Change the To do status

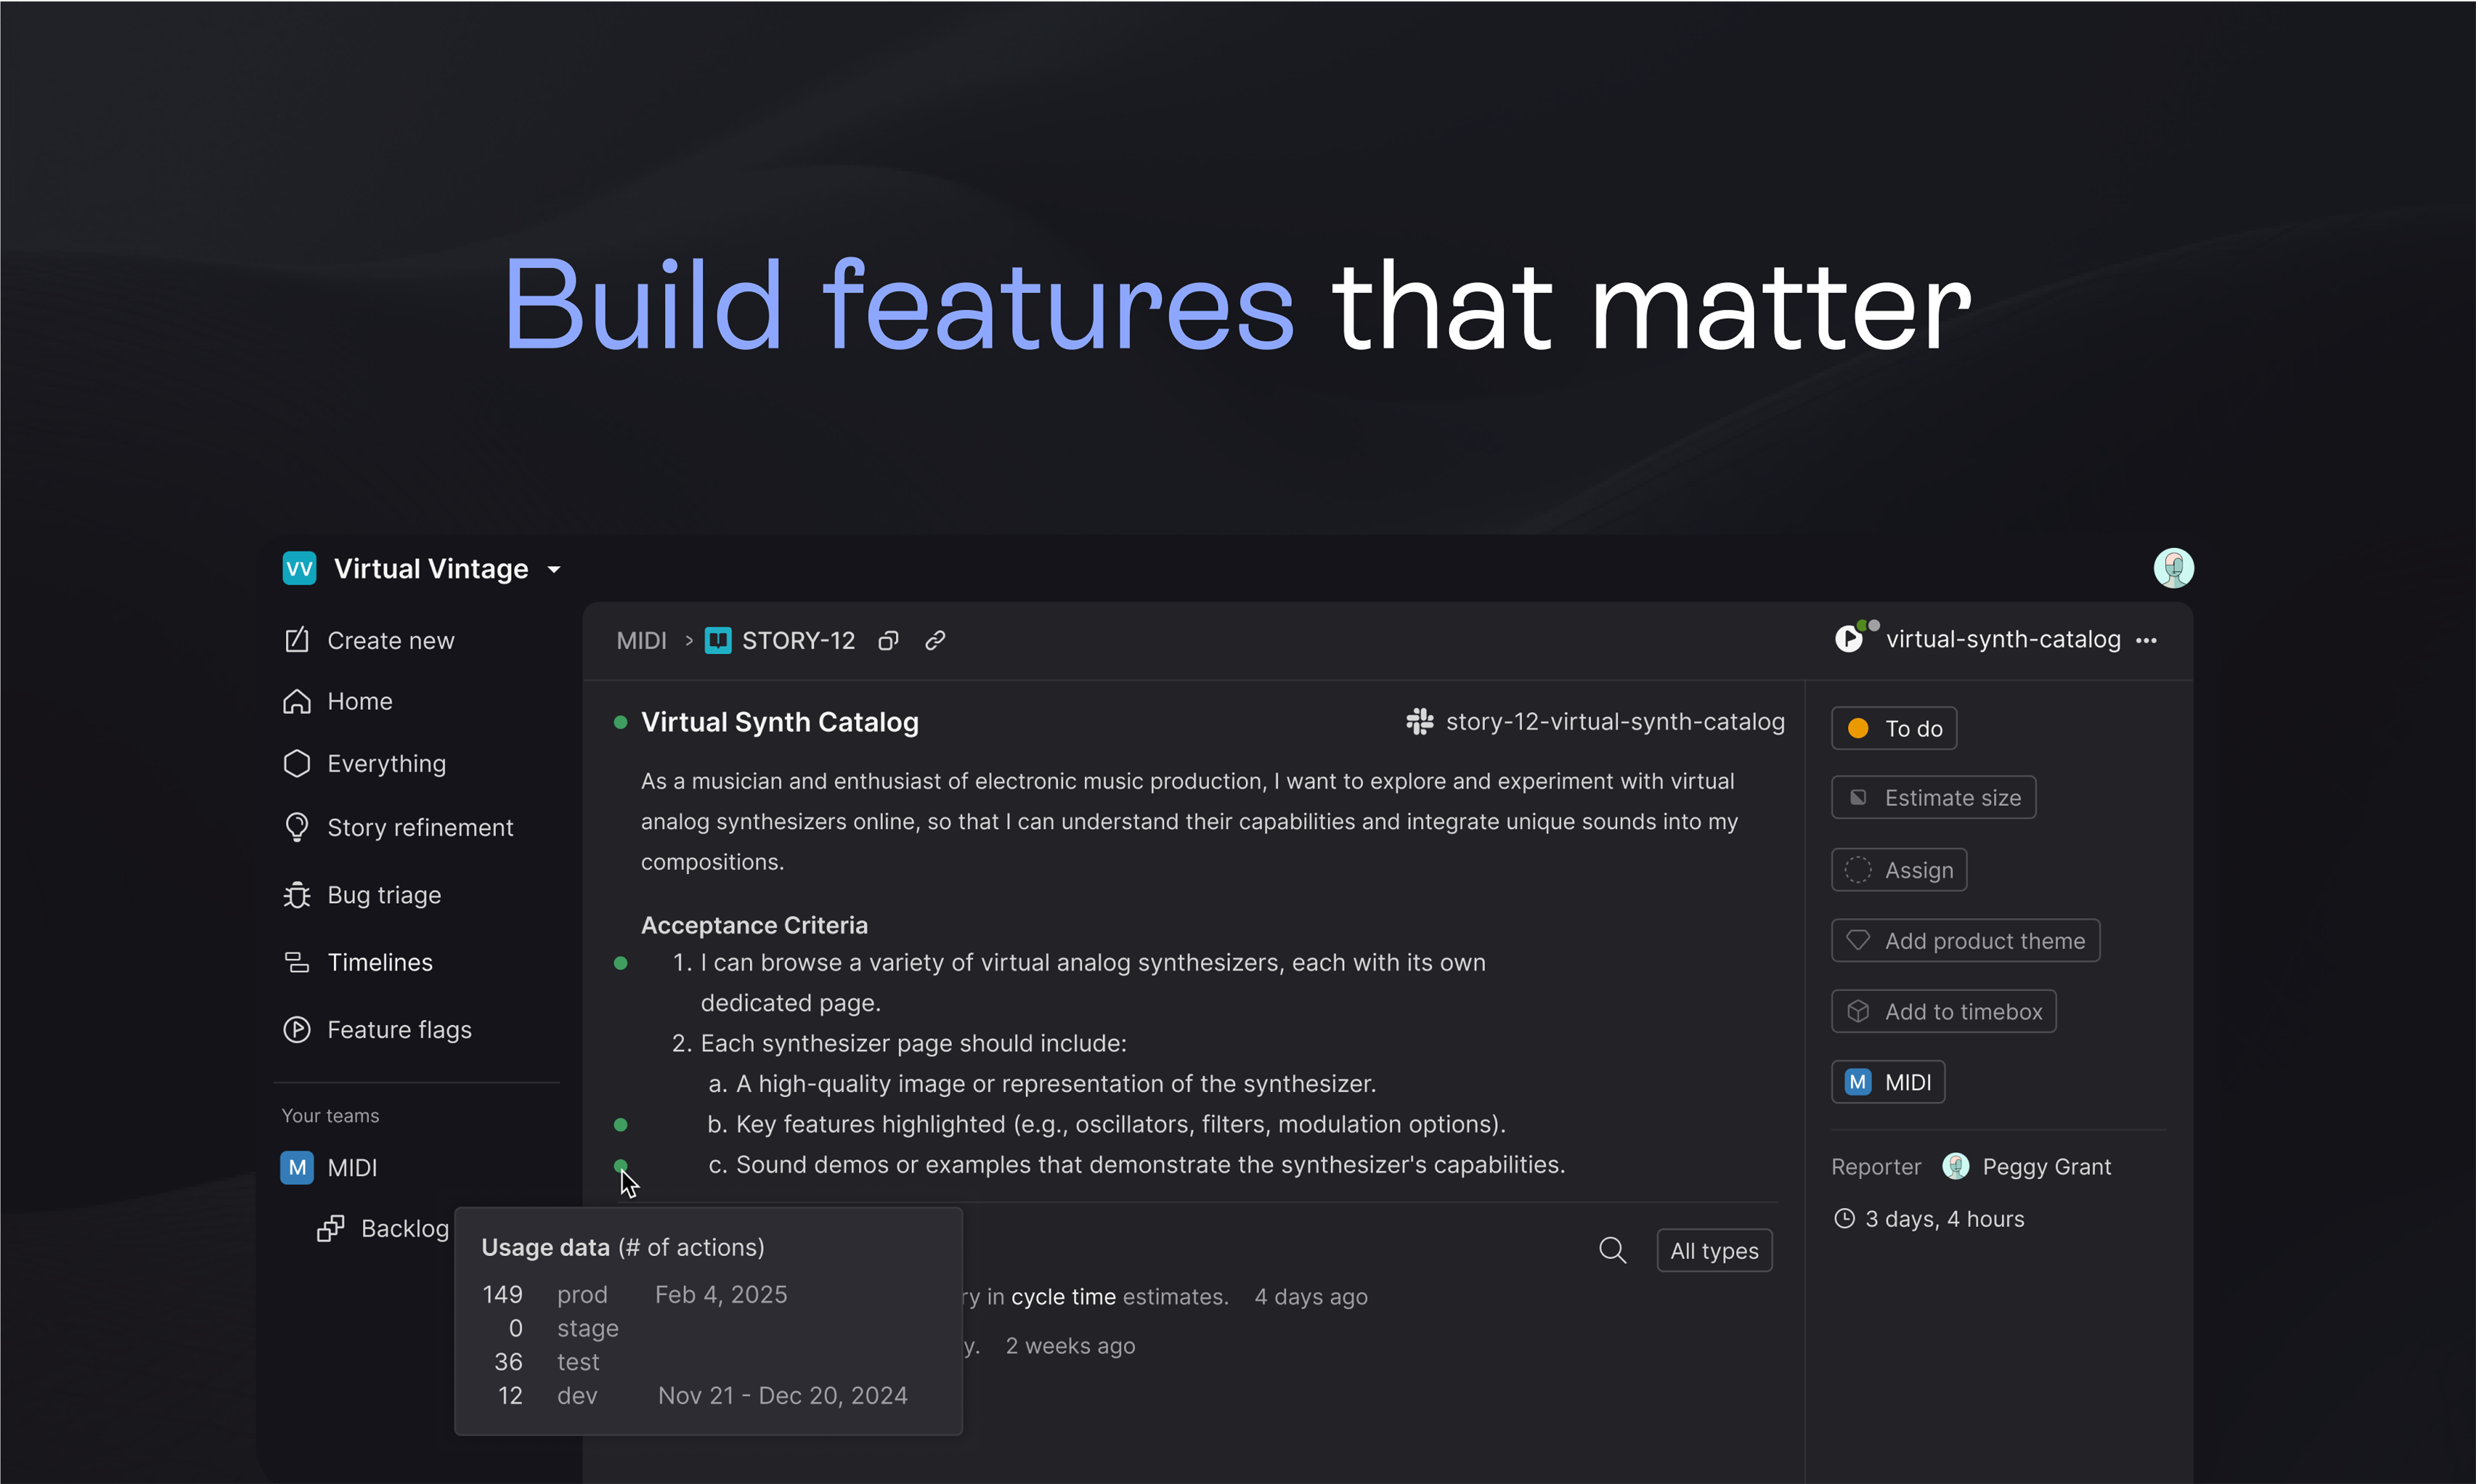point(1894,728)
